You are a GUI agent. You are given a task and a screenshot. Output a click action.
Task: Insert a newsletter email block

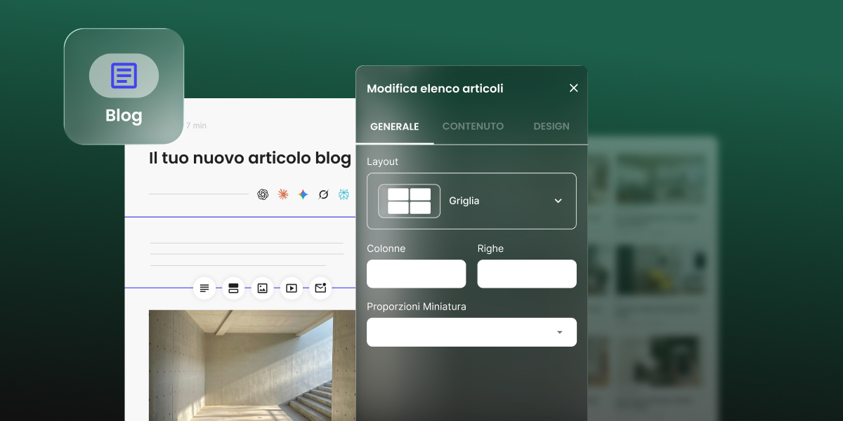click(320, 288)
